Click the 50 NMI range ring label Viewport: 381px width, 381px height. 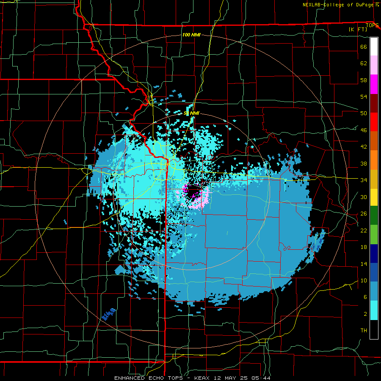click(191, 113)
